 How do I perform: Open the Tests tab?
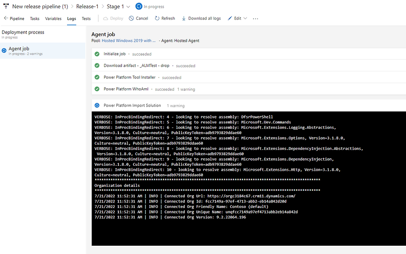tap(86, 19)
